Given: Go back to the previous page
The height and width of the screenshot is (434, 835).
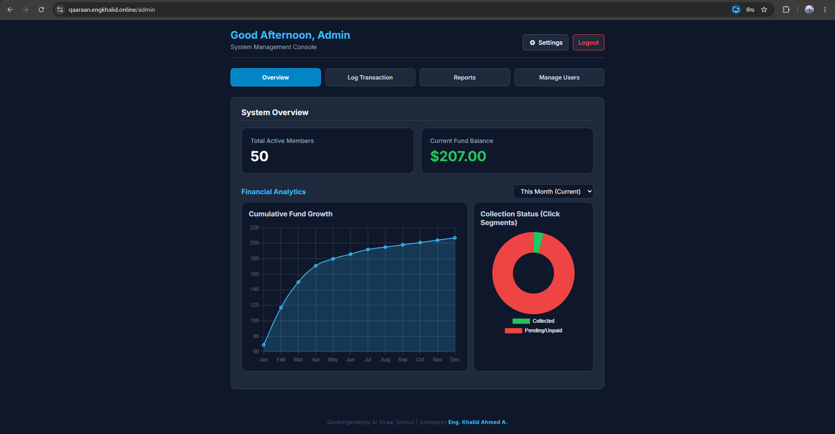Looking at the screenshot, I should point(10,10).
